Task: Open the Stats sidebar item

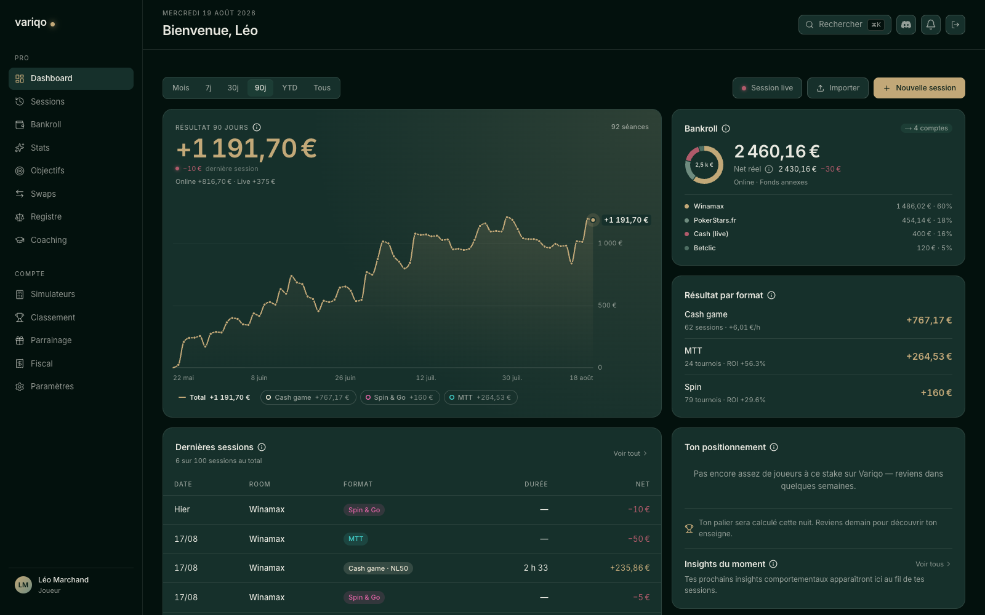Action: tap(71, 148)
